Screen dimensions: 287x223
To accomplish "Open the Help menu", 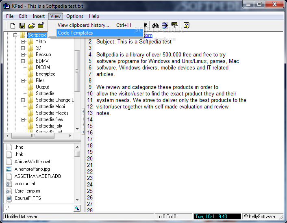I will [x=94, y=16].
